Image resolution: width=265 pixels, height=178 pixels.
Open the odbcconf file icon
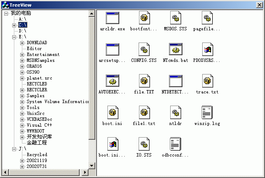tap(175, 144)
